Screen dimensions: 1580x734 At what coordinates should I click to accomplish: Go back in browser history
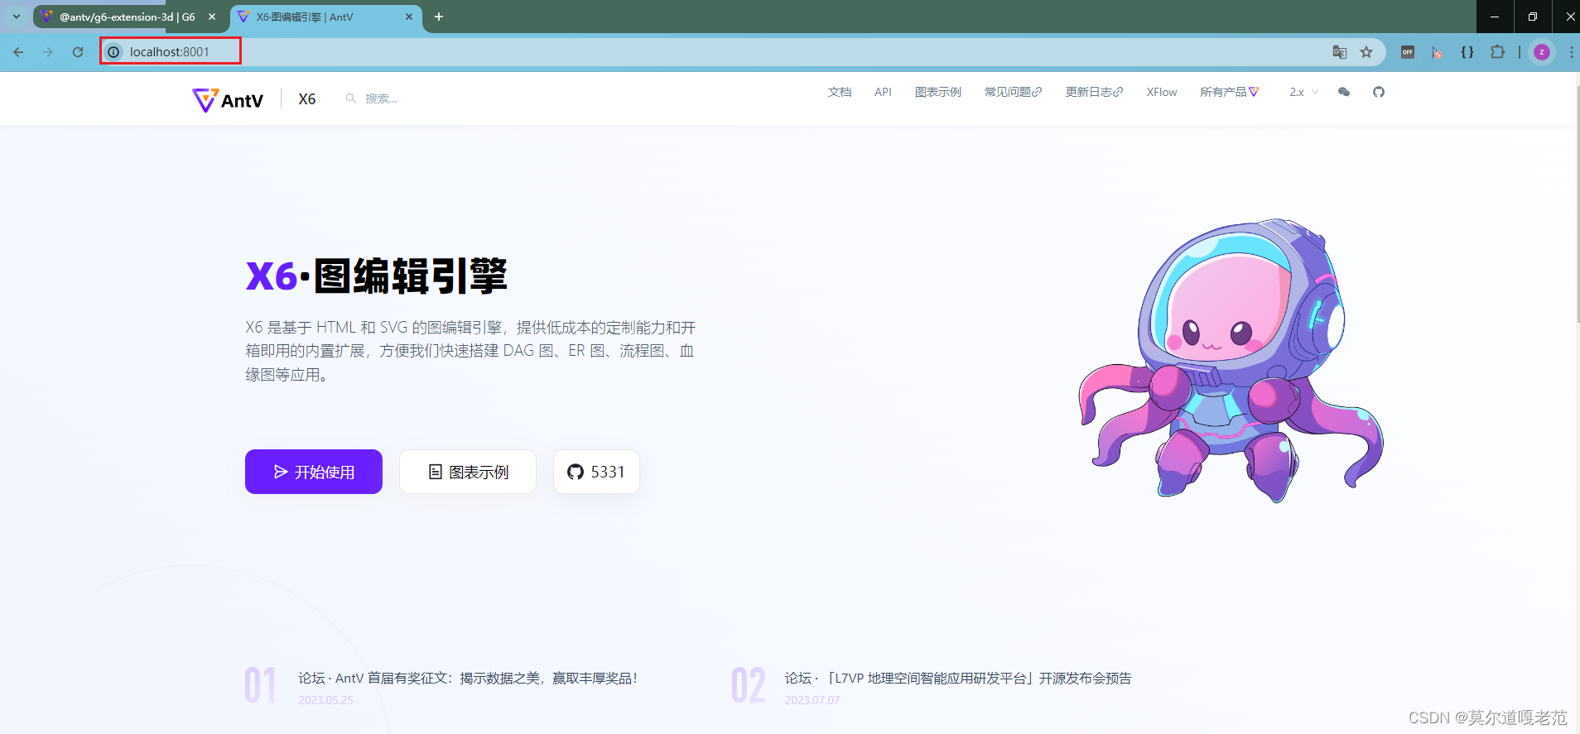[18, 52]
